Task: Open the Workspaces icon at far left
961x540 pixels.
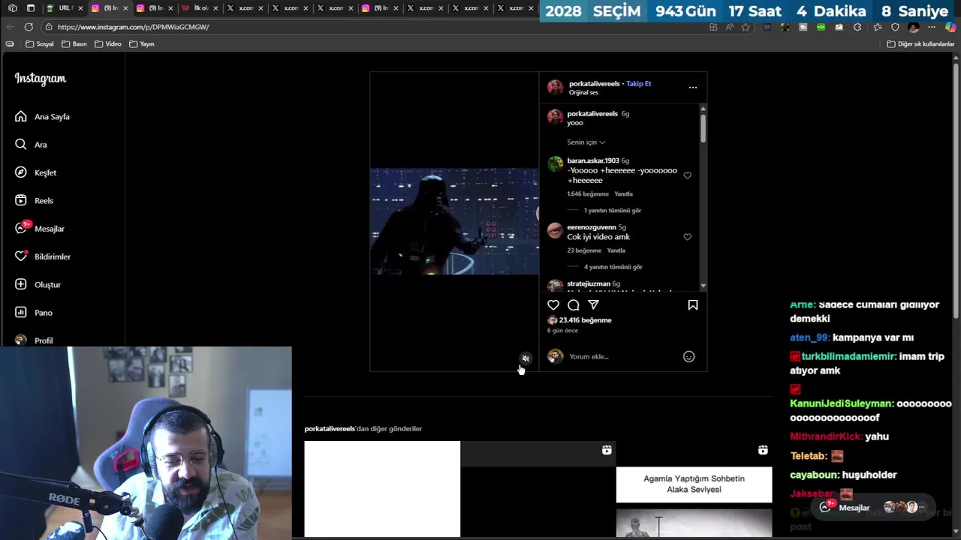Action: pos(12,8)
